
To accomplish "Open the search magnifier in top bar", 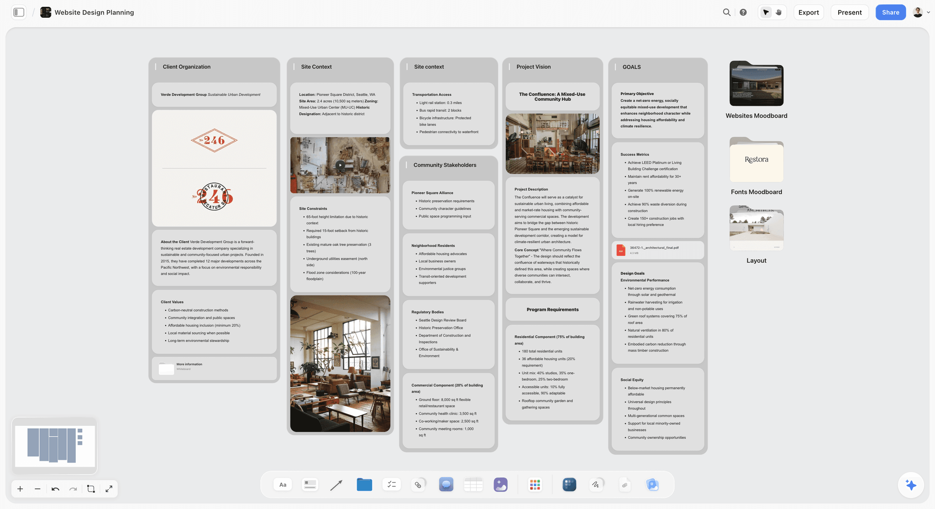I will point(726,12).
